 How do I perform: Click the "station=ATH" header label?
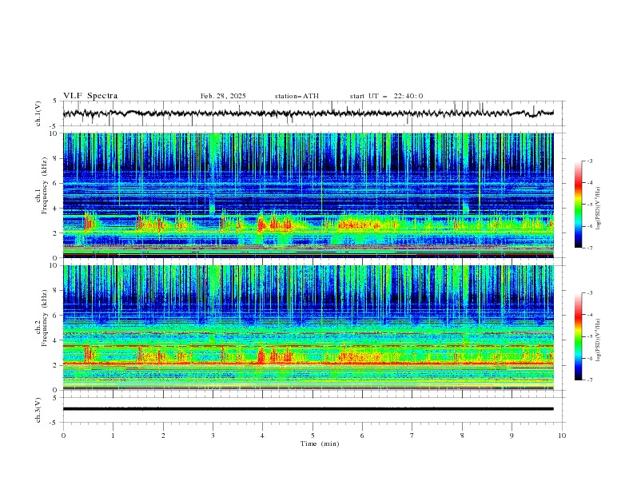[297, 96]
